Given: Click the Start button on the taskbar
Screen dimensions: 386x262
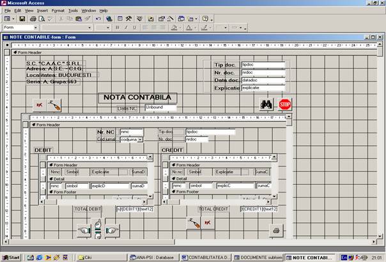Looking at the screenshot, I should 11,258.
